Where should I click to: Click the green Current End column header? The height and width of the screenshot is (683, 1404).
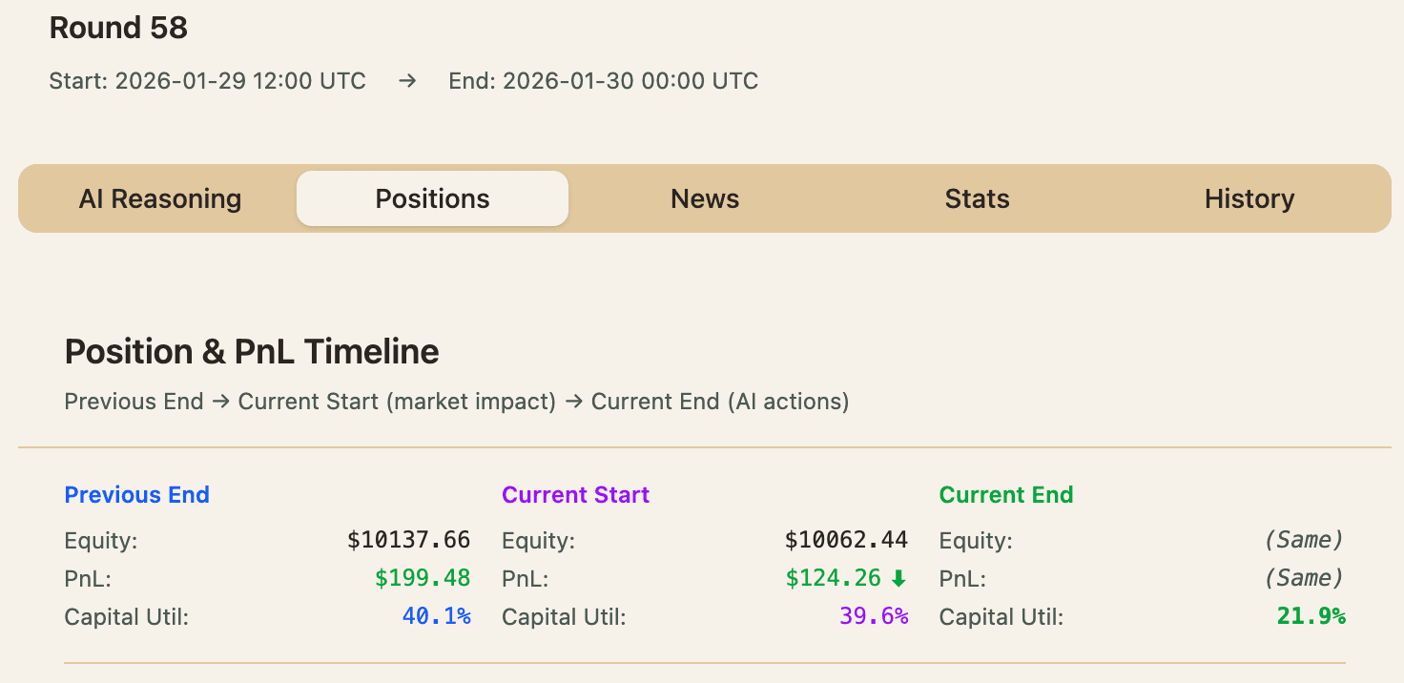[1006, 495]
